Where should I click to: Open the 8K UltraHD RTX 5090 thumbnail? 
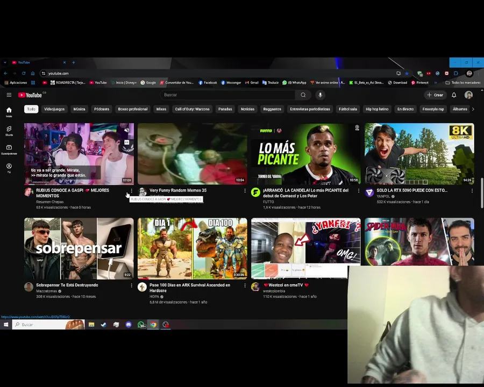(x=419, y=154)
